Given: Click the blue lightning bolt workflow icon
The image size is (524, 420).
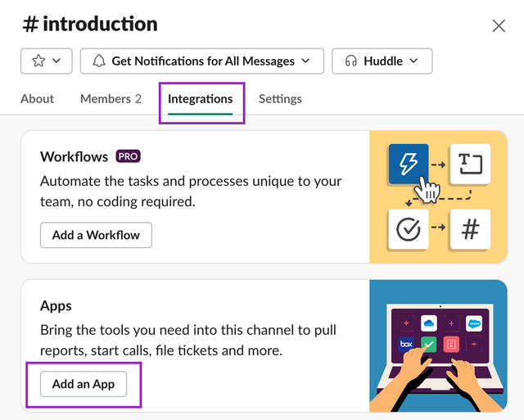Looking at the screenshot, I should [408, 165].
